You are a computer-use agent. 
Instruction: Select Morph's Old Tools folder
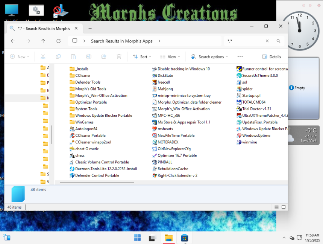click(88, 89)
